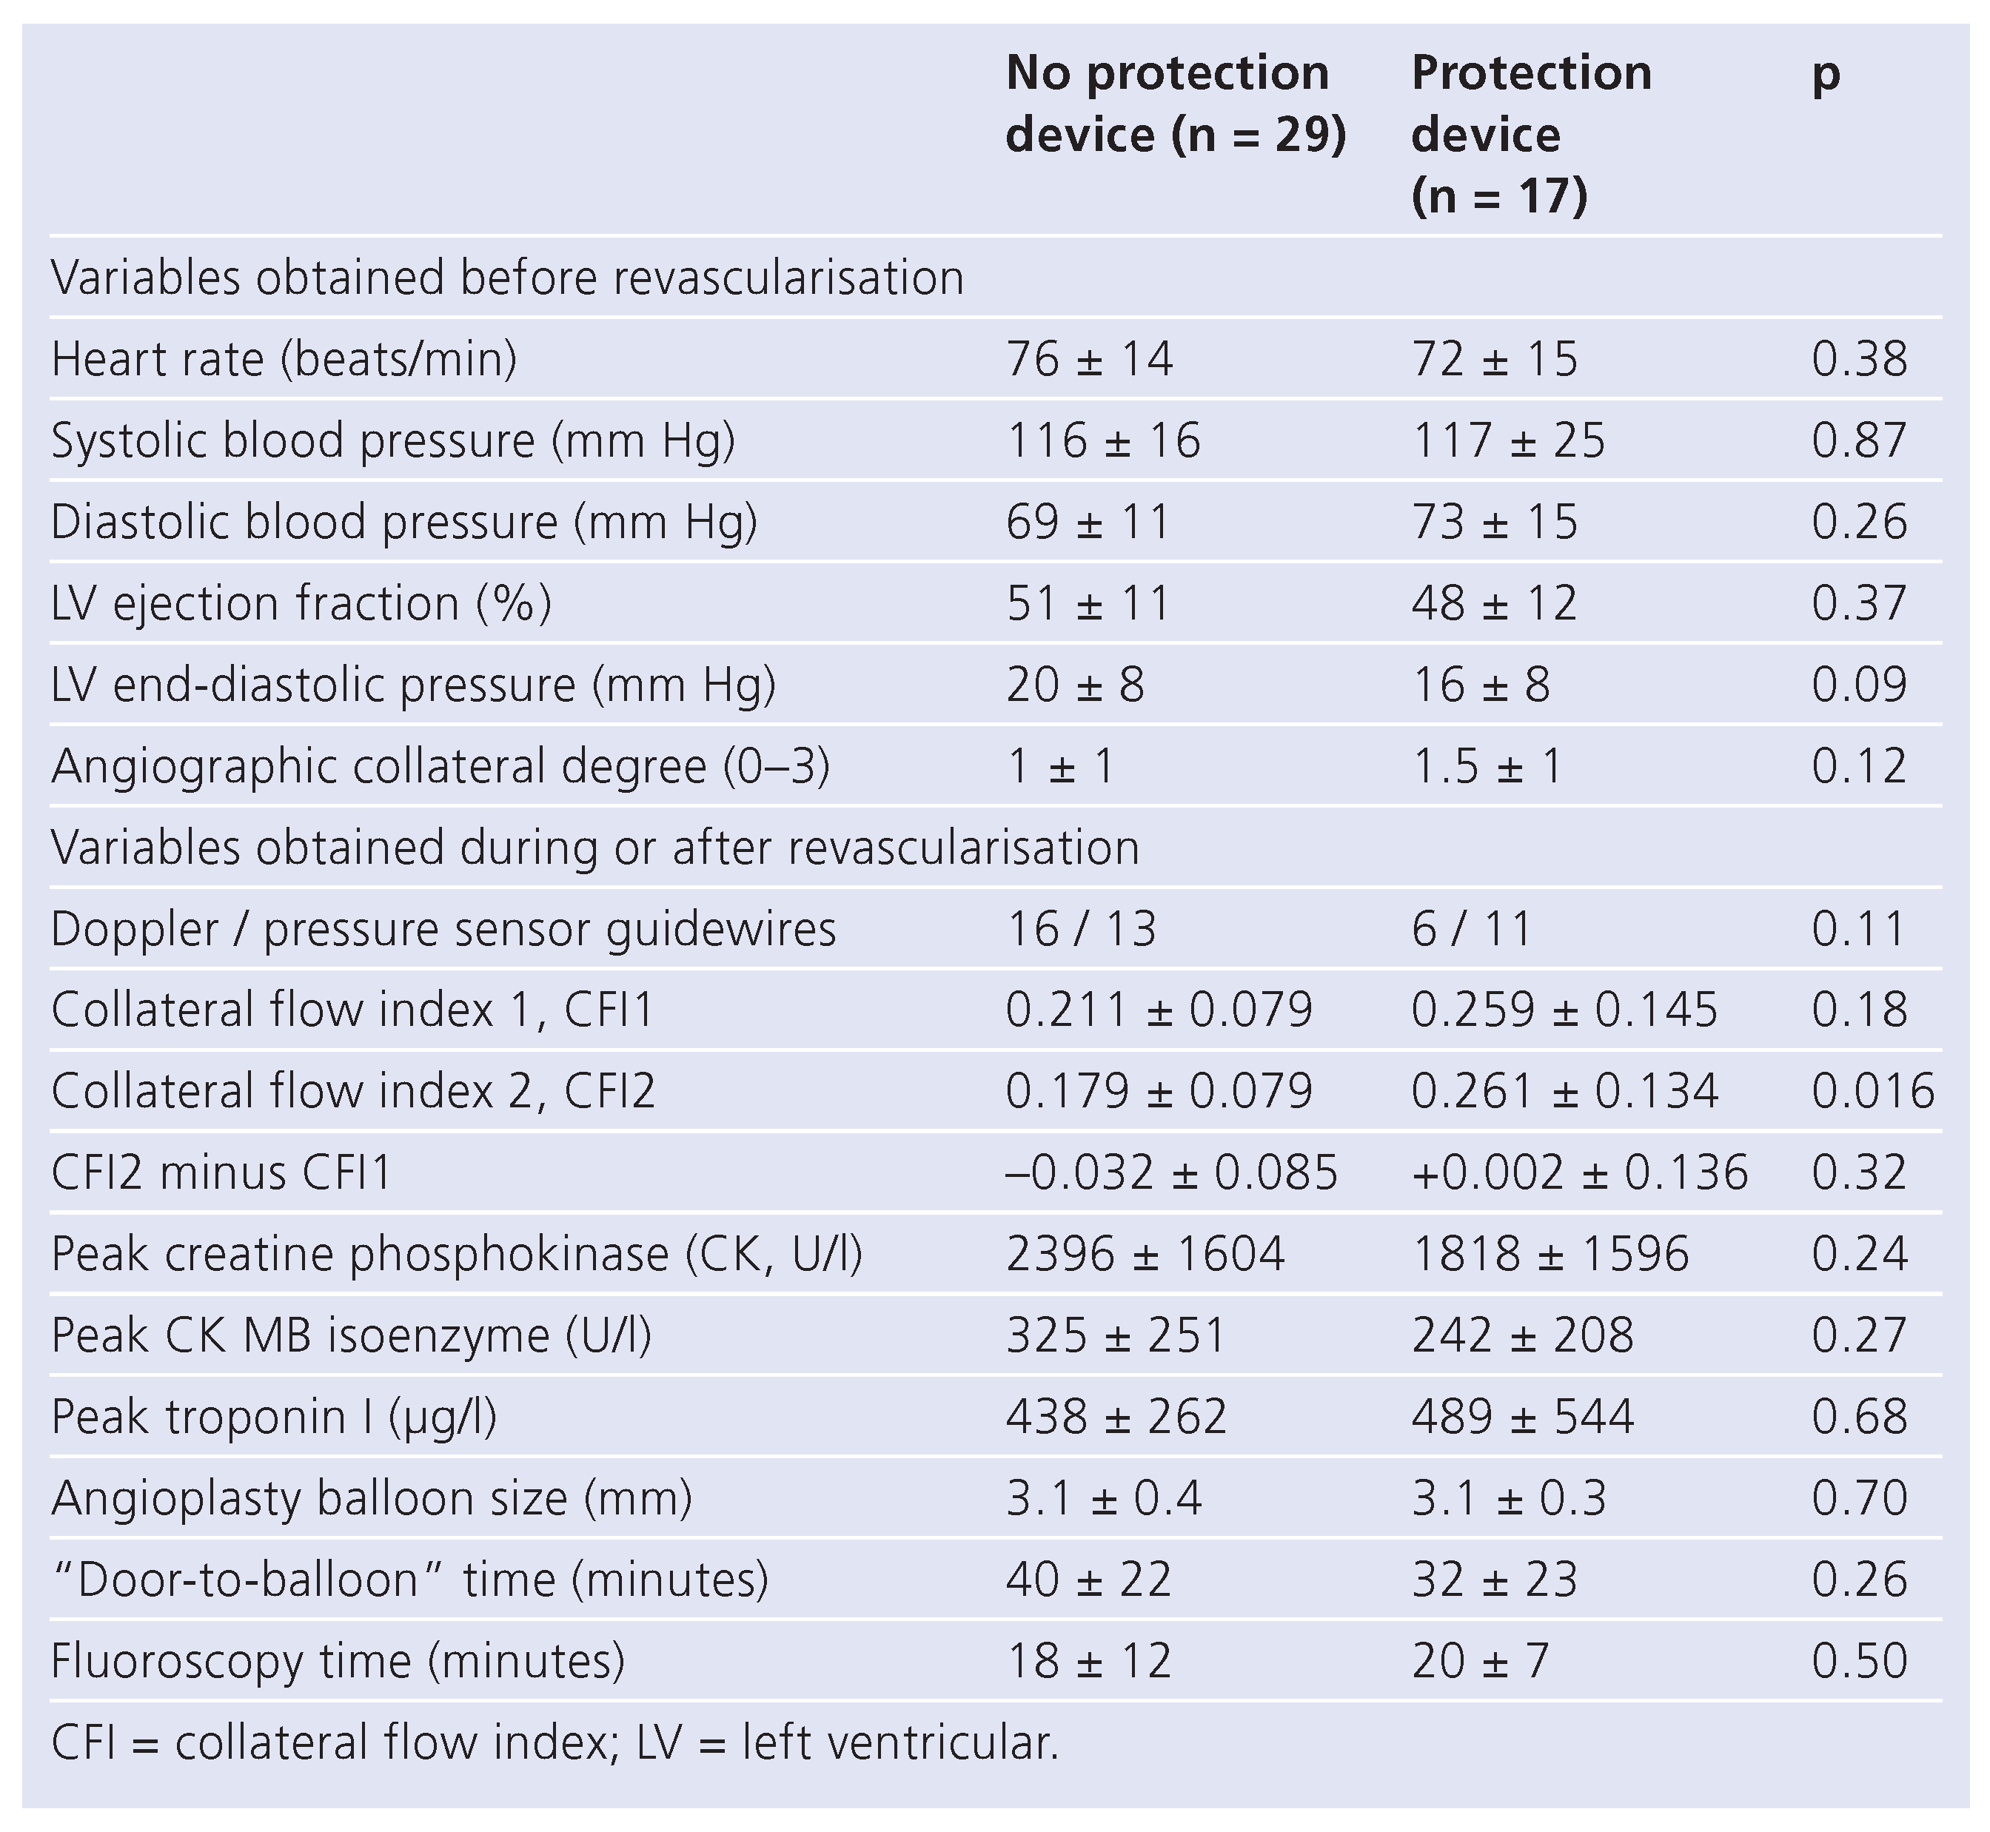
Task: Click the Peak creatine phosphokinase value 1818 ± 1596
Action: point(1550,1254)
